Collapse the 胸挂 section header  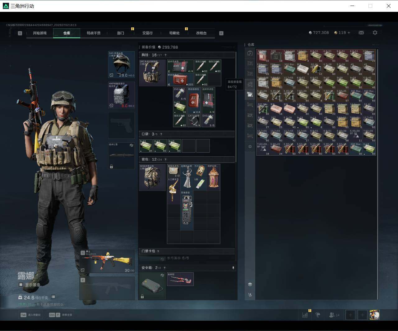(x=187, y=55)
